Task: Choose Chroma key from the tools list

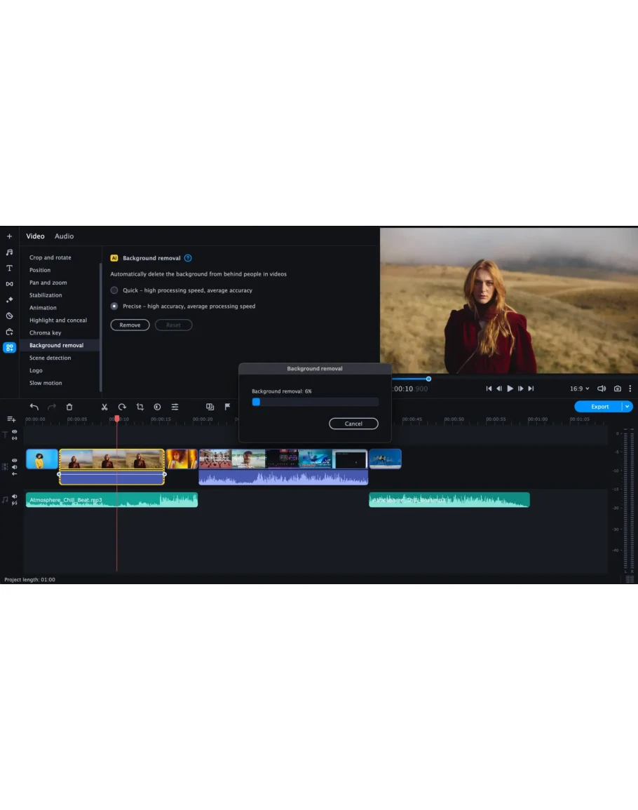Action: pos(45,333)
